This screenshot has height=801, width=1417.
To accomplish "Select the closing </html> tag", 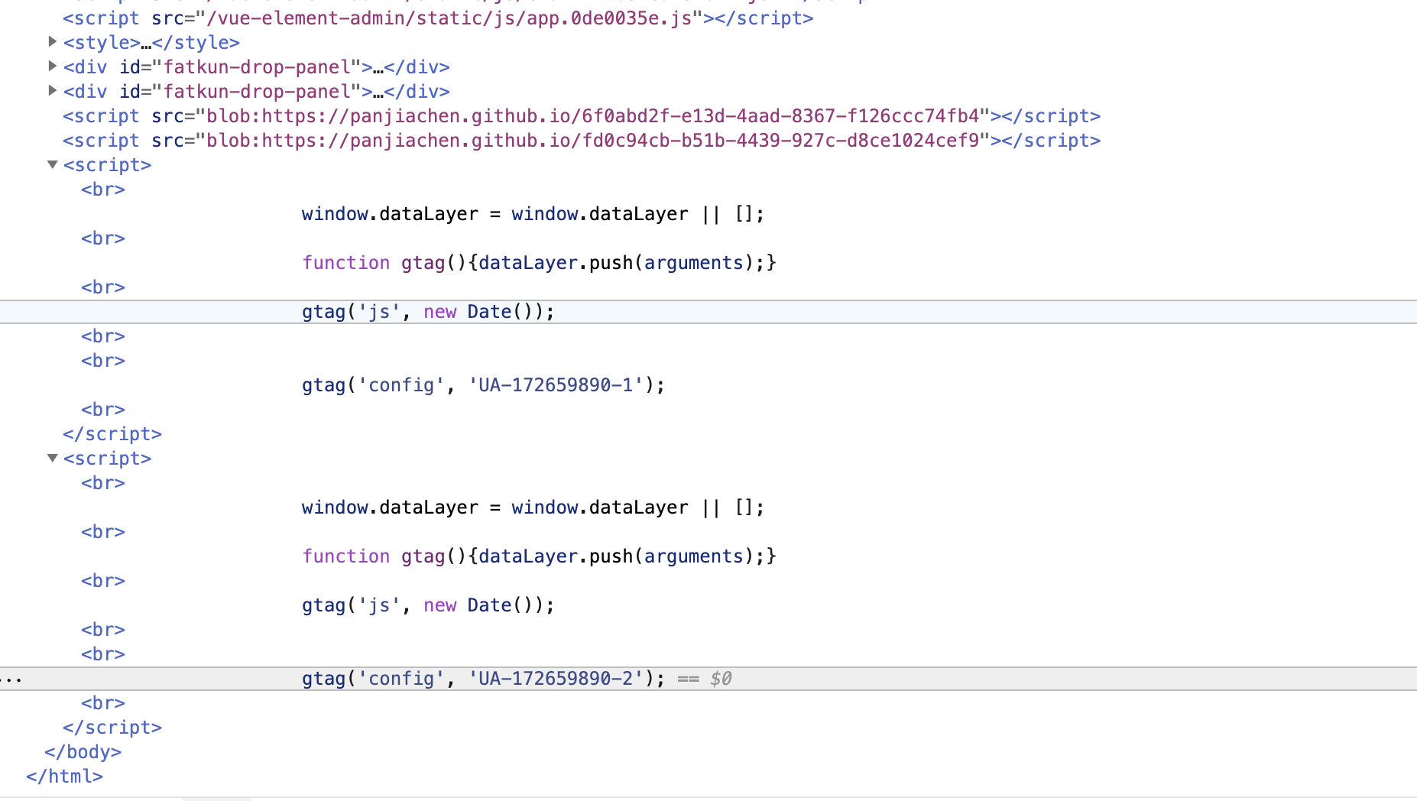I will 65,776.
